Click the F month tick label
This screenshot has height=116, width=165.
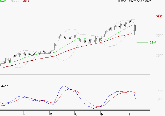tap(24, 114)
